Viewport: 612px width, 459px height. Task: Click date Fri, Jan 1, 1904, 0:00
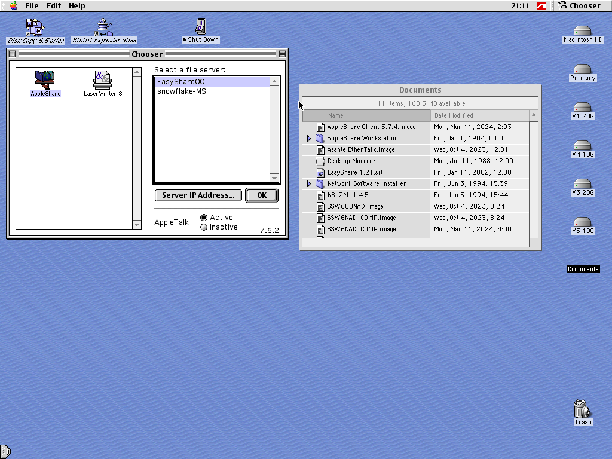[x=469, y=138]
